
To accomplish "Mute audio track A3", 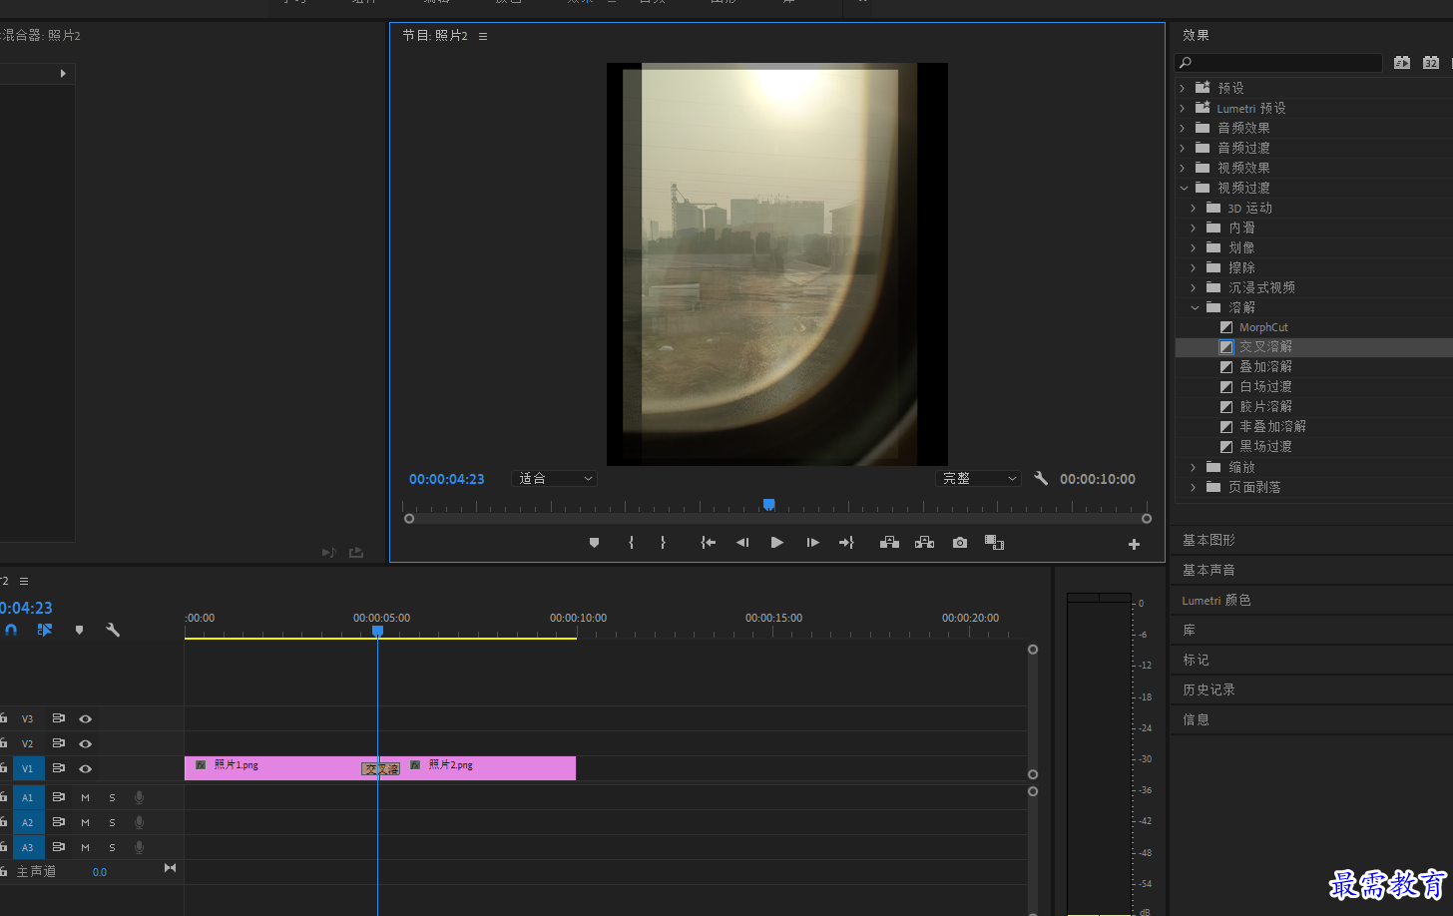I will pos(86,847).
